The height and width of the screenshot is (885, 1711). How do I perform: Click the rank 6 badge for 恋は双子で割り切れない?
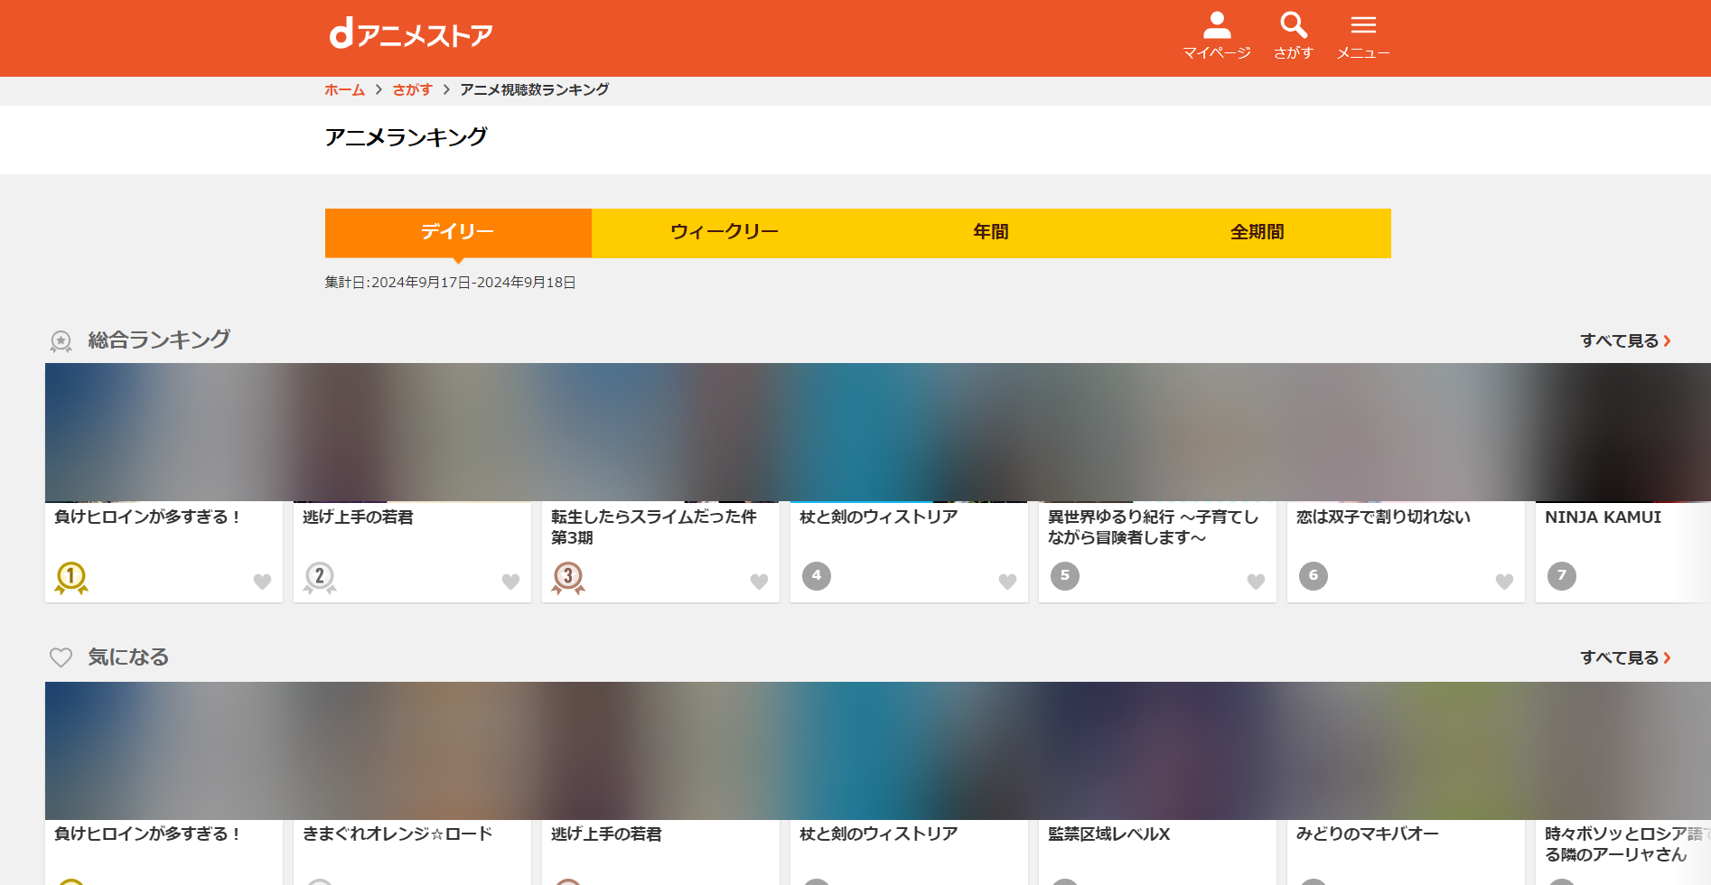[1314, 575]
